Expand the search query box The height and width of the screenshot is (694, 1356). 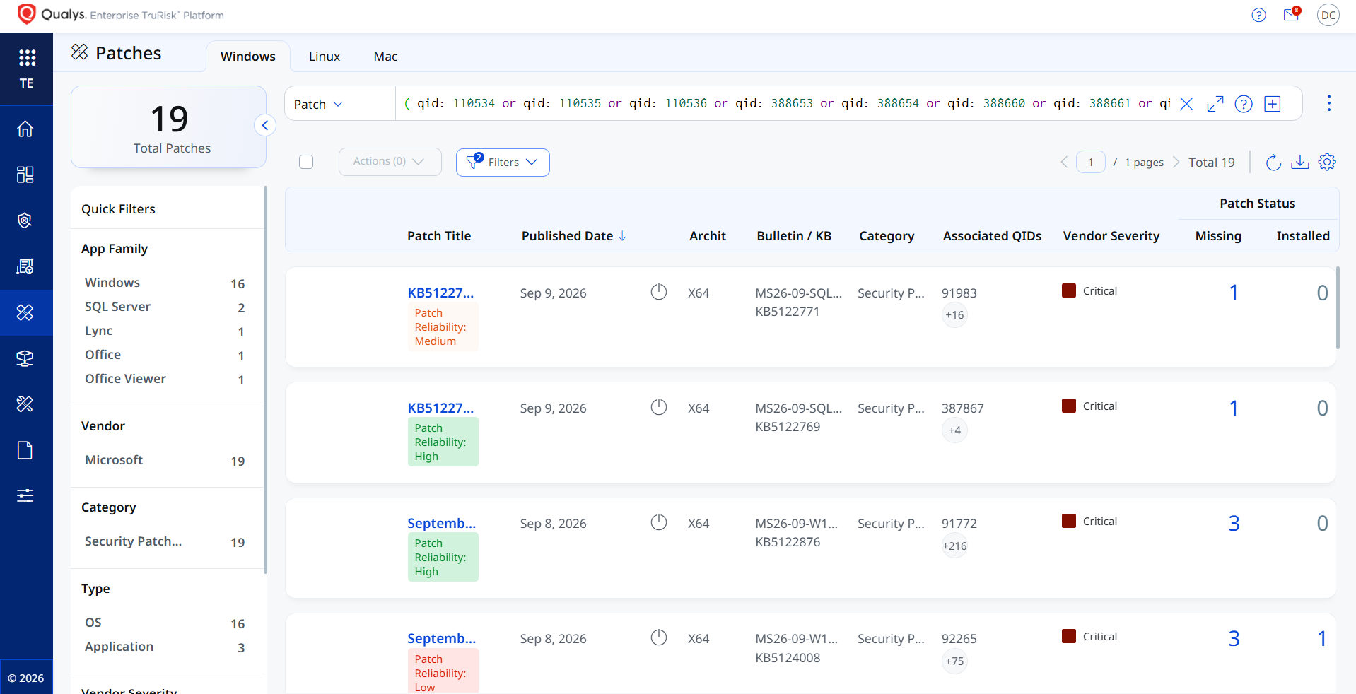[x=1215, y=104]
